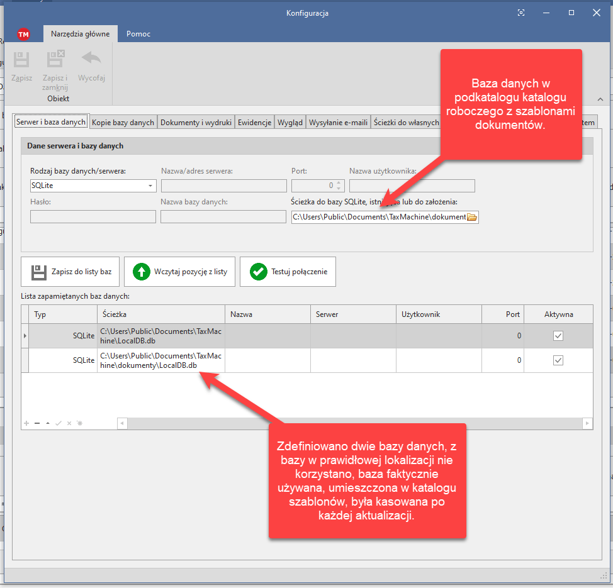613x588 pixels.
Task: Toggle Aktywna checkbox for dokumenty\LocalDB.db row
Action: tap(558, 360)
